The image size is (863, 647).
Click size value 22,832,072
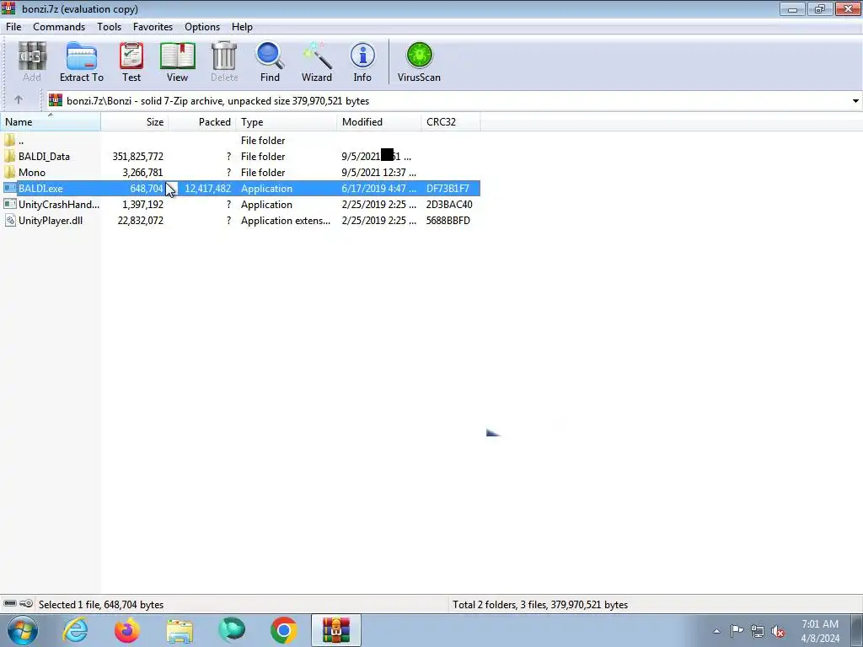pos(141,220)
